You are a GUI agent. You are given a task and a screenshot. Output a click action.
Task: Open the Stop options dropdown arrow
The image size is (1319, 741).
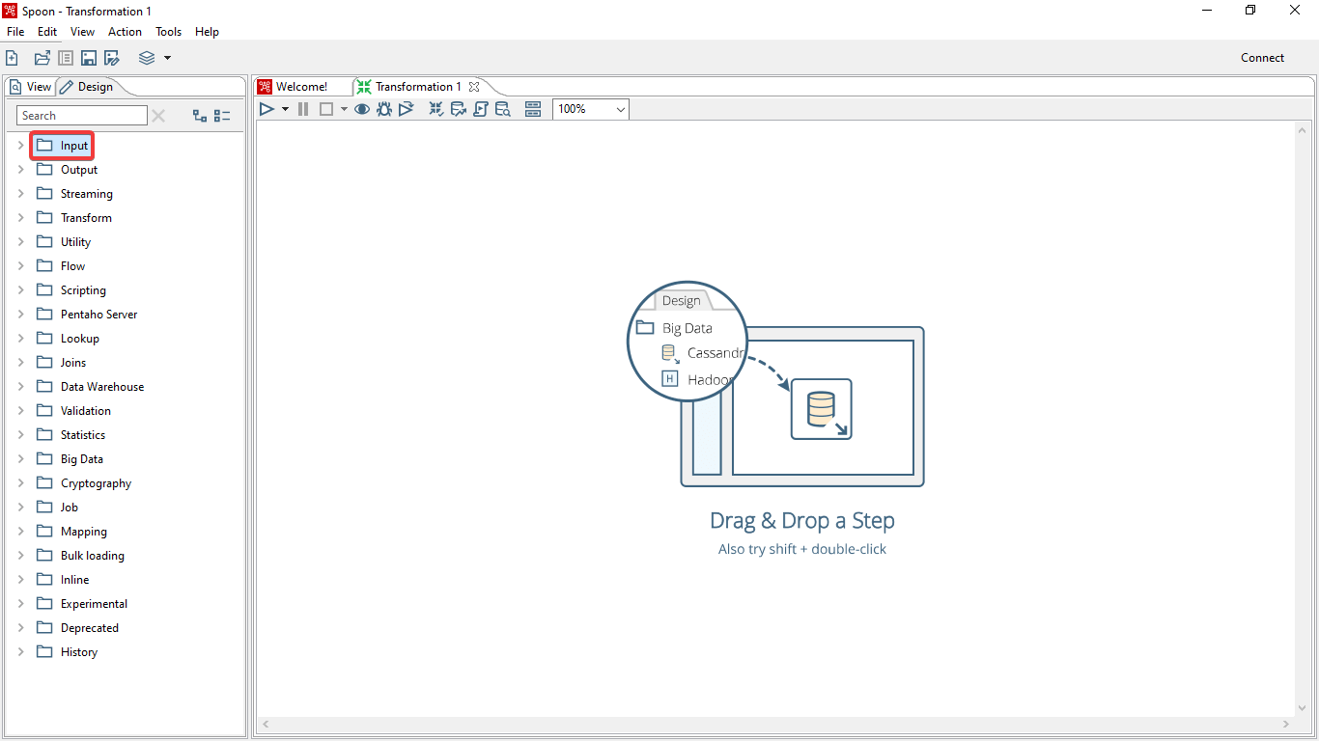click(x=344, y=109)
